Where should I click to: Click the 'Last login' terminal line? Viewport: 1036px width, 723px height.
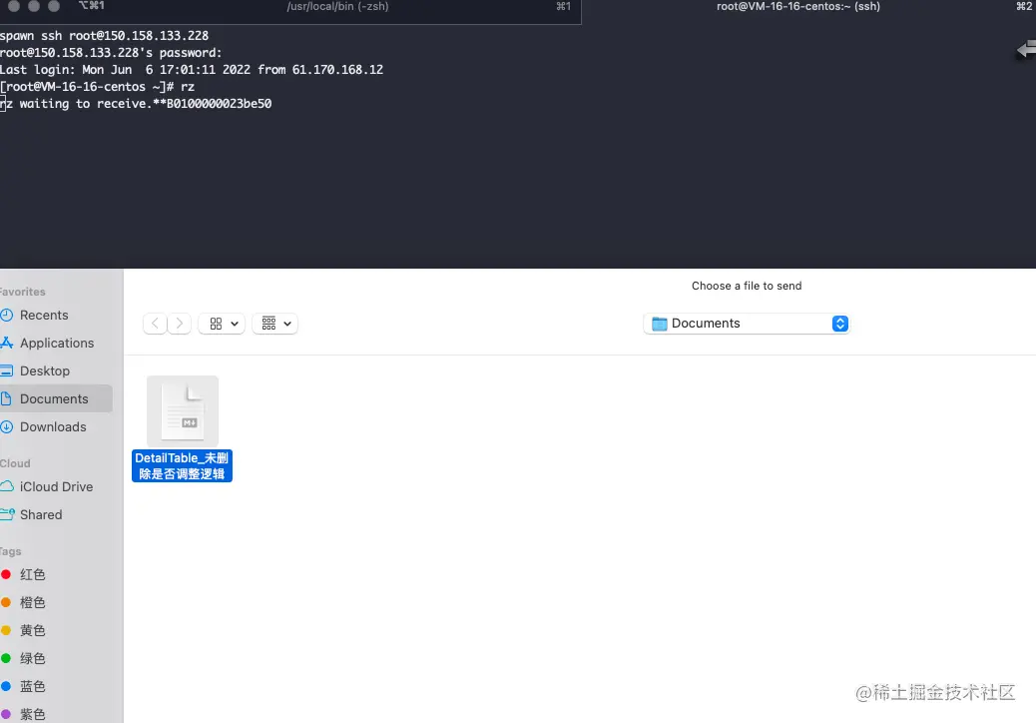[x=192, y=70]
